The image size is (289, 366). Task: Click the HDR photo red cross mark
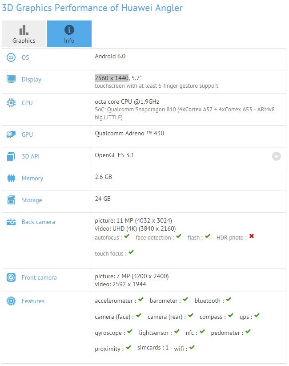coord(252,236)
